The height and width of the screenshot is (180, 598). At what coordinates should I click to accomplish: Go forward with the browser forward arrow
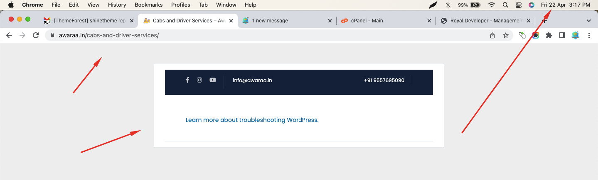point(22,35)
